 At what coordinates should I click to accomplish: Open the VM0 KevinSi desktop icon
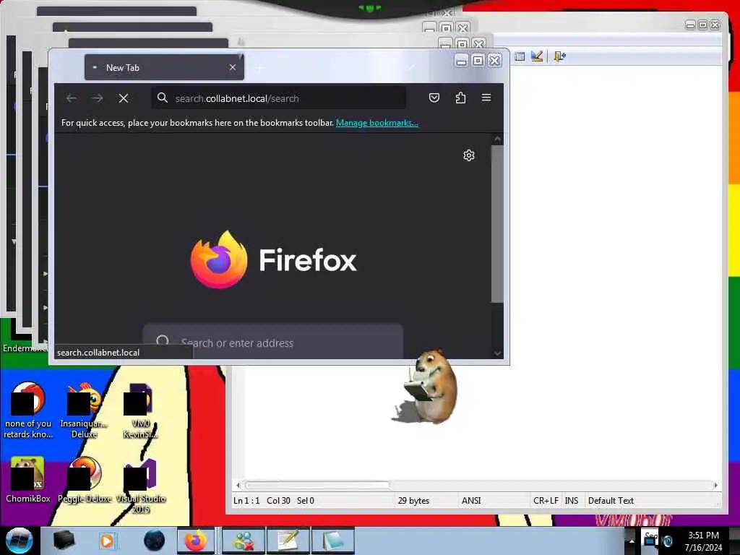[x=140, y=410]
